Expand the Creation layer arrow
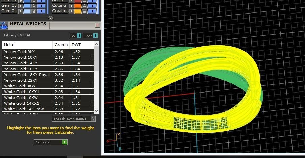This screenshot has width=305, height=158. 71,11
